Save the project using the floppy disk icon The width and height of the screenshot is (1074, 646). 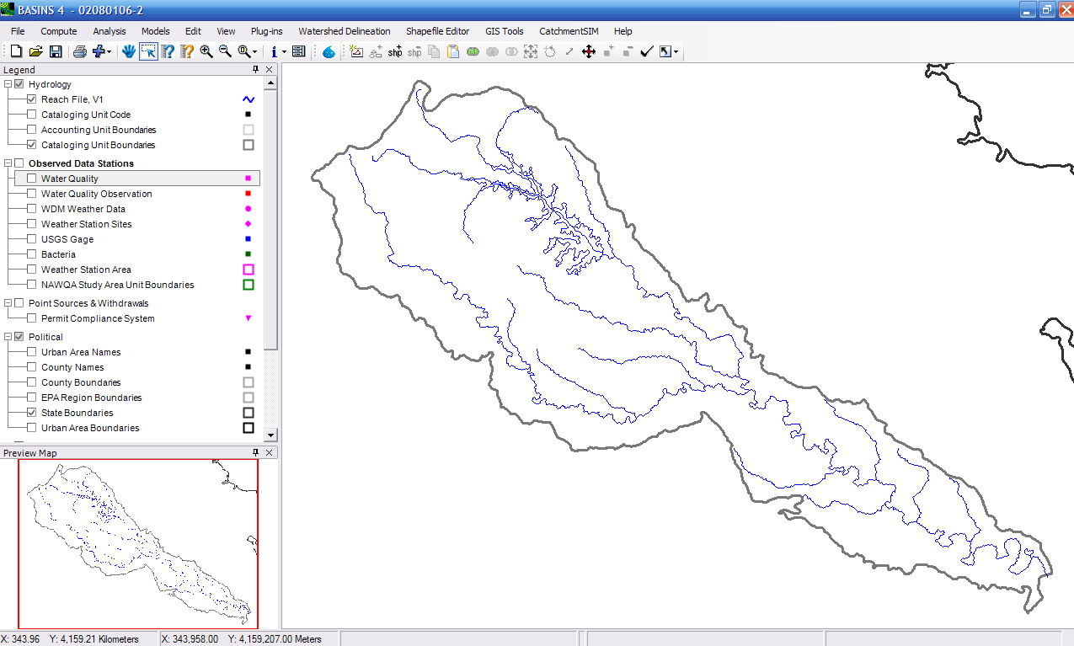coord(56,52)
